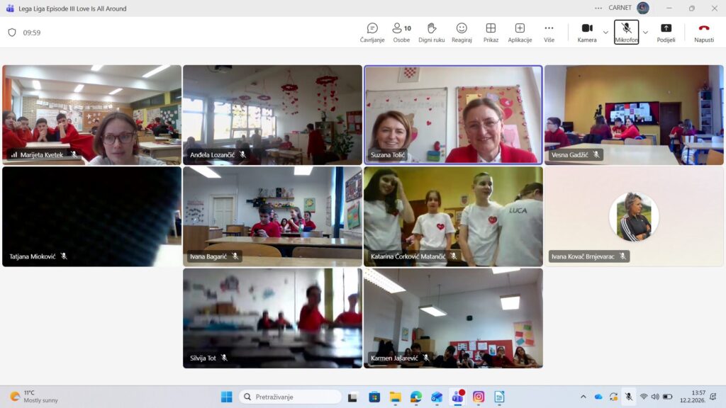The width and height of the screenshot is (726, 408).
Task: Open the Više more options menu
Action: tap(549, 32)
